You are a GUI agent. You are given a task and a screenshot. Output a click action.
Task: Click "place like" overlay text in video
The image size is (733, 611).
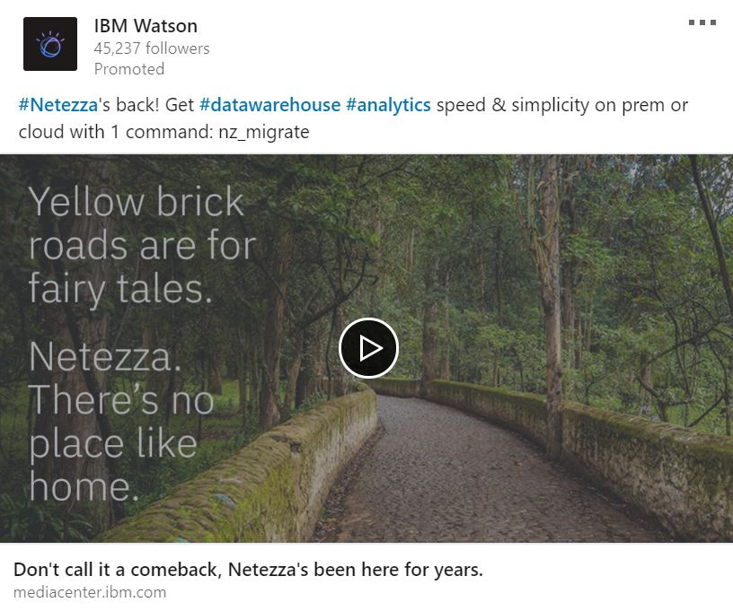pos(112,444)
